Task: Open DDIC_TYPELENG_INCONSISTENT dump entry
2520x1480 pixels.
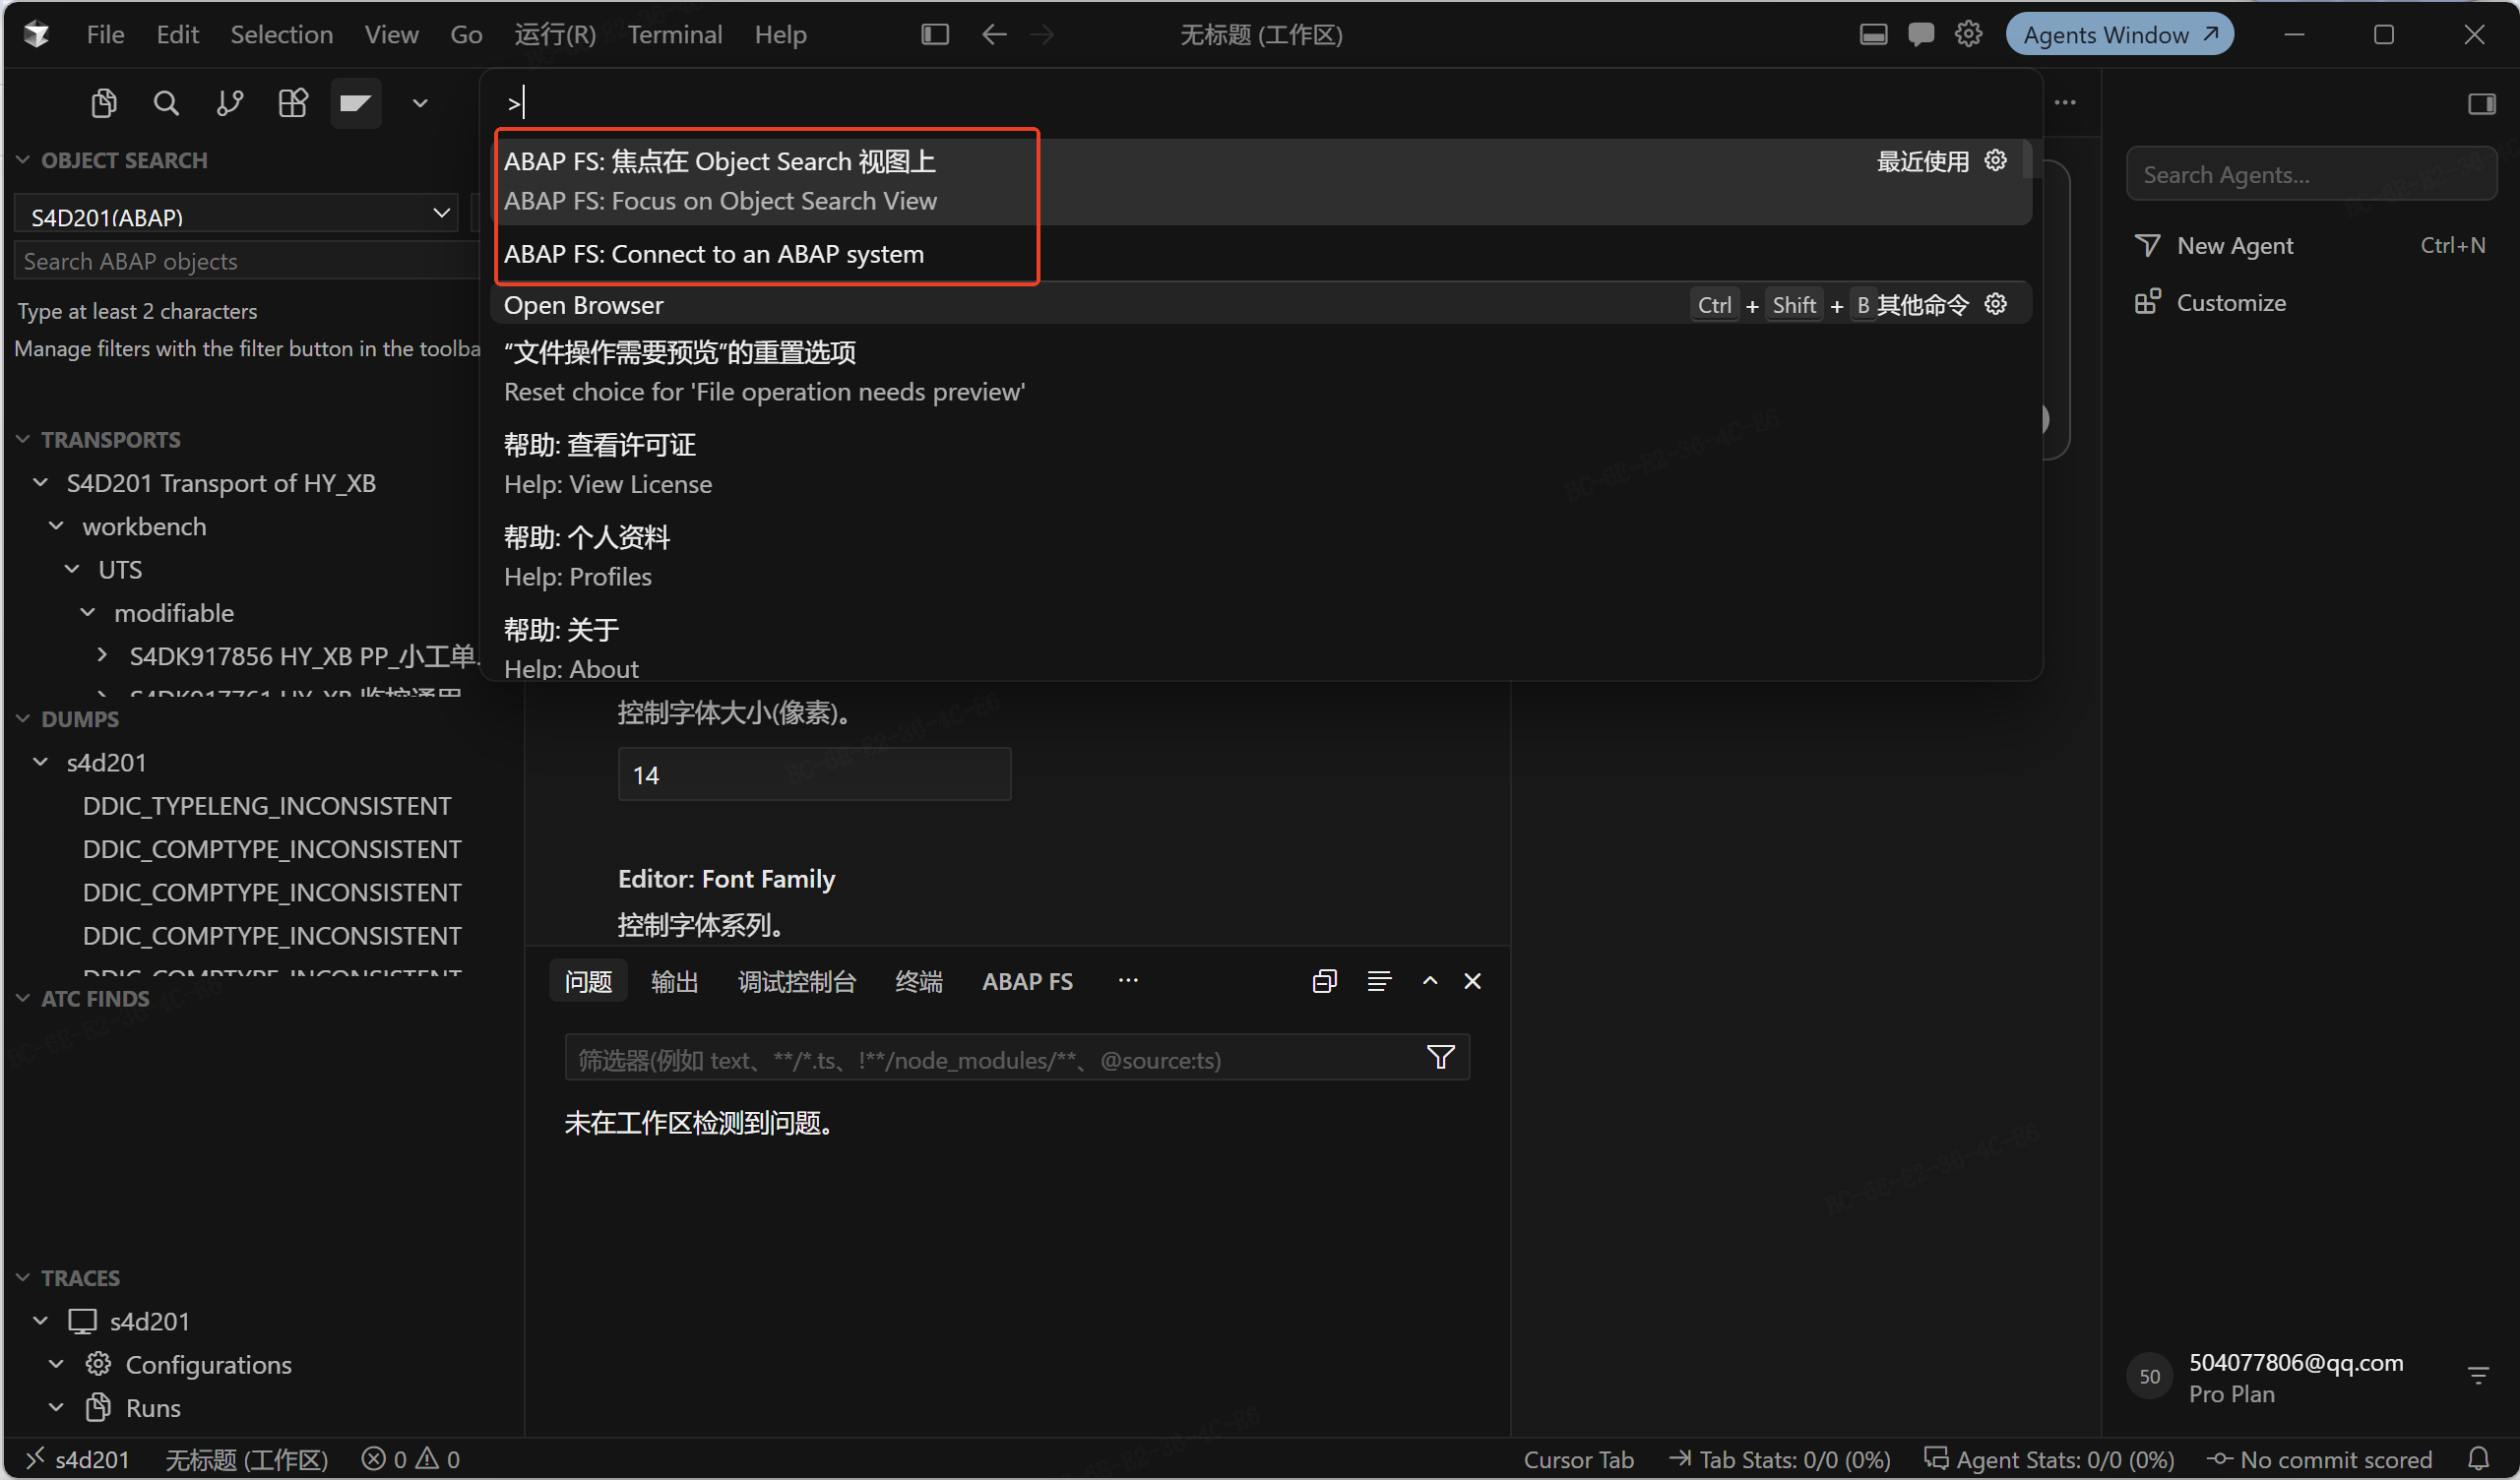Action: coord(267,806)
